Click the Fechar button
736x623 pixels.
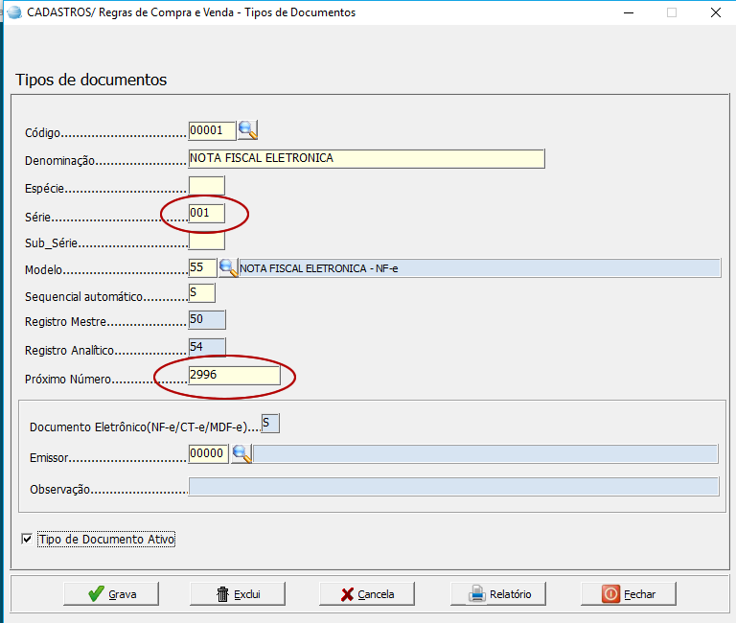(629, 594)
